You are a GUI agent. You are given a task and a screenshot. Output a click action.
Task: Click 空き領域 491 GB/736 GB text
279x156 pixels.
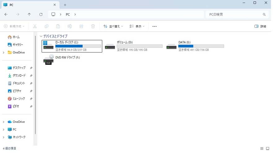click(x=193, y=50)
